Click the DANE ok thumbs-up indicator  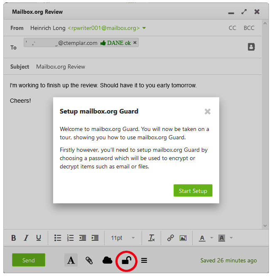point(115,43)
